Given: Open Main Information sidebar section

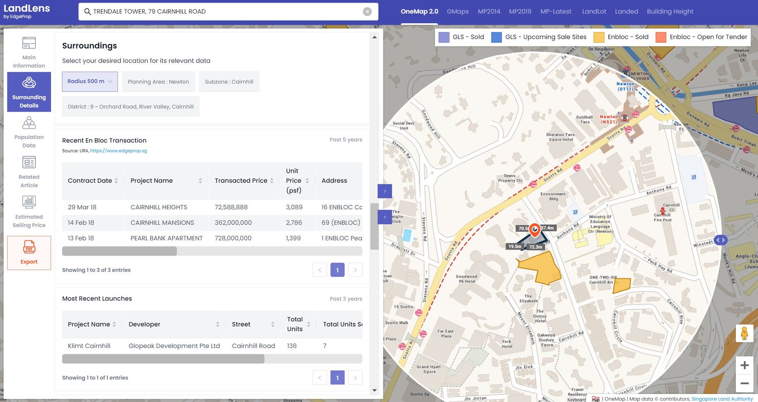Looking at the screenshot, I should point(29,52).
